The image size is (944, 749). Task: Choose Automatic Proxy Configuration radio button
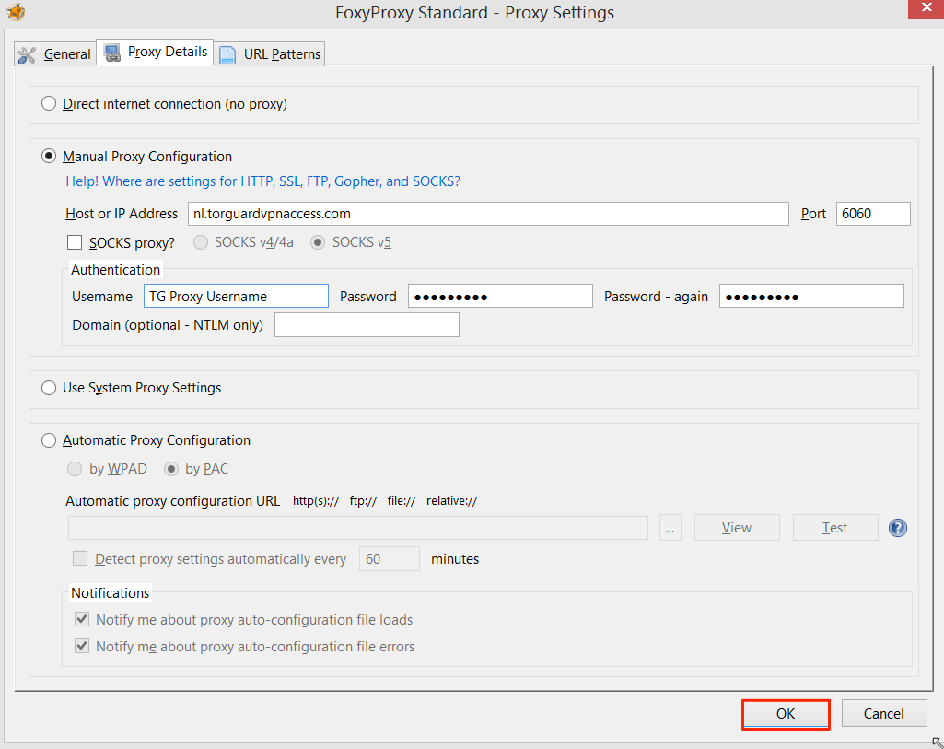click(x=49, y=440)
